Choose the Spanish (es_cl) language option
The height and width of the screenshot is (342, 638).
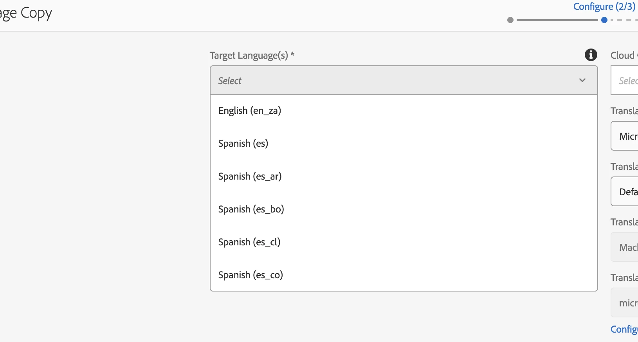point(249,242)
